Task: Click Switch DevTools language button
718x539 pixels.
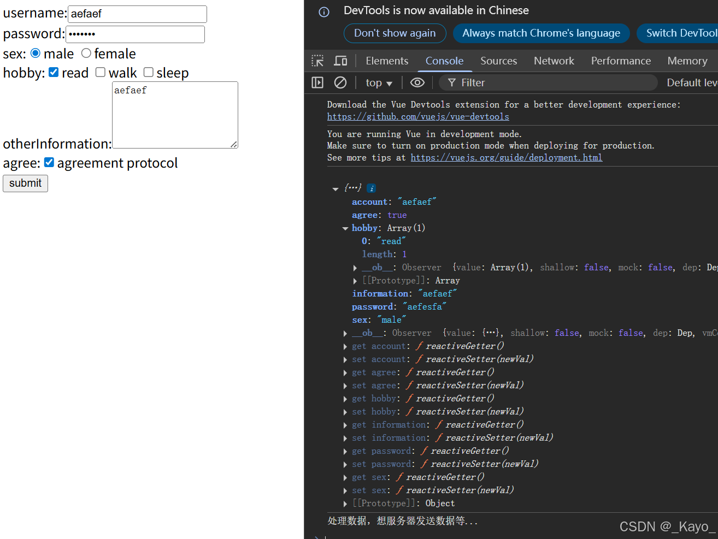Action: coord(678,33)
